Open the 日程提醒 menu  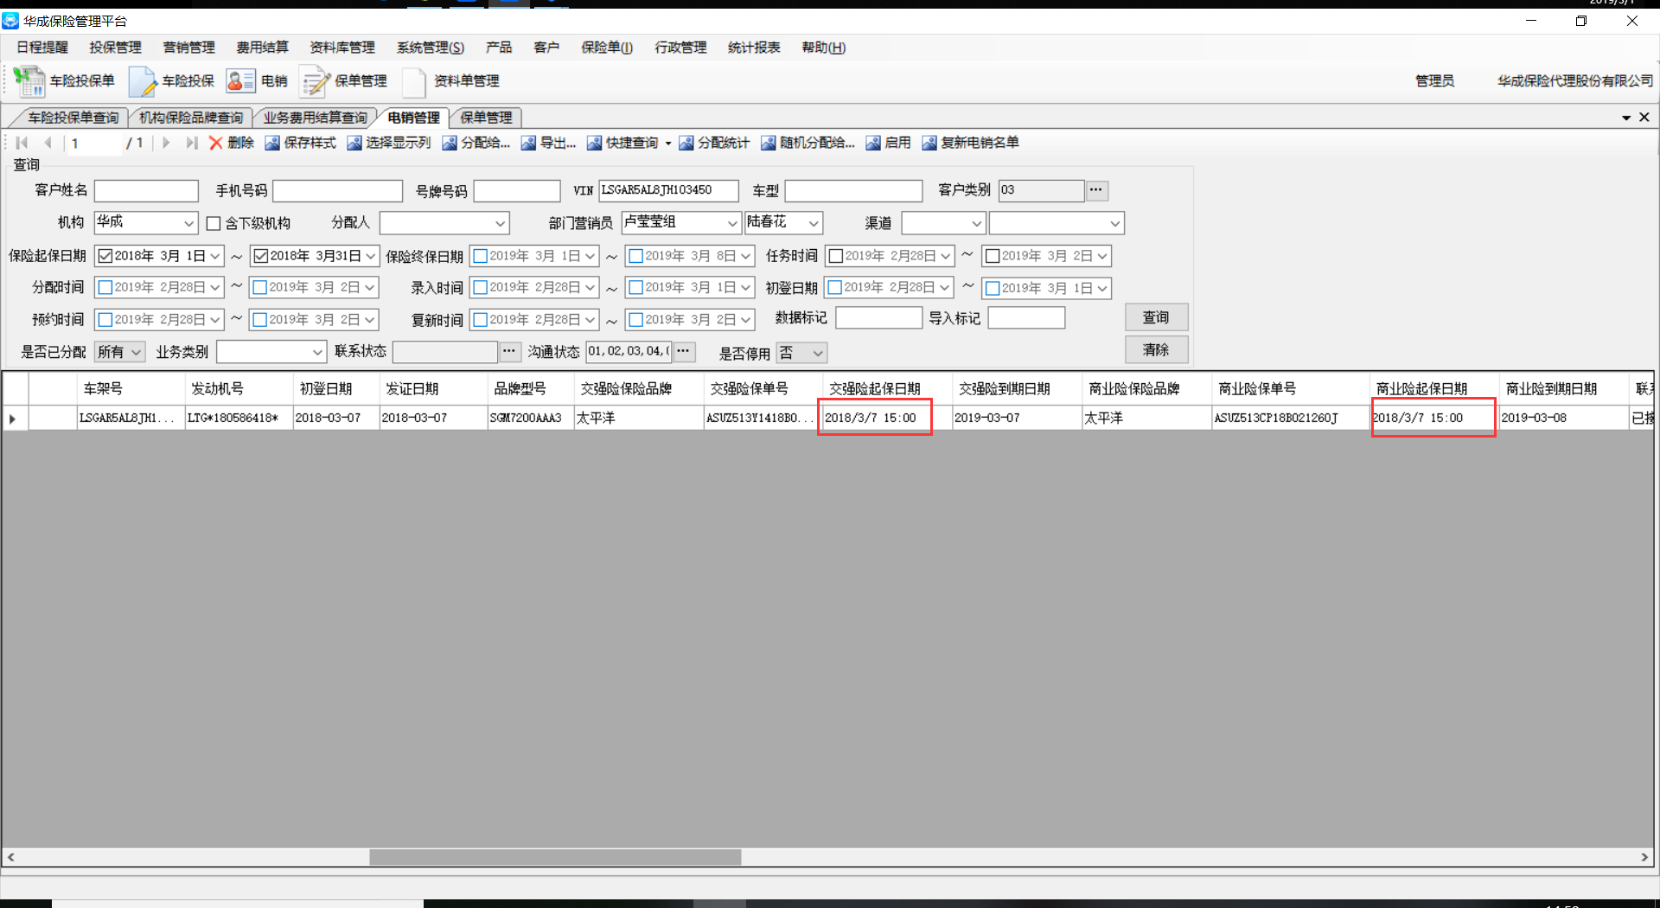pos(42,48)
